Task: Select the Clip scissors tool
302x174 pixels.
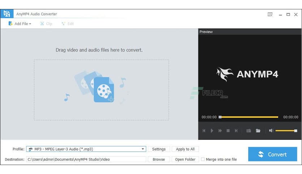Action: pyautogui.click(x=46, y=24)
